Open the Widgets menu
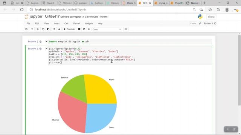Image resolution: width=241 pixels, height=135 pixels. (89, 23)
